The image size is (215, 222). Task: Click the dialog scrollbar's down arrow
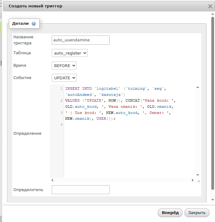click(x=213, y=200)
